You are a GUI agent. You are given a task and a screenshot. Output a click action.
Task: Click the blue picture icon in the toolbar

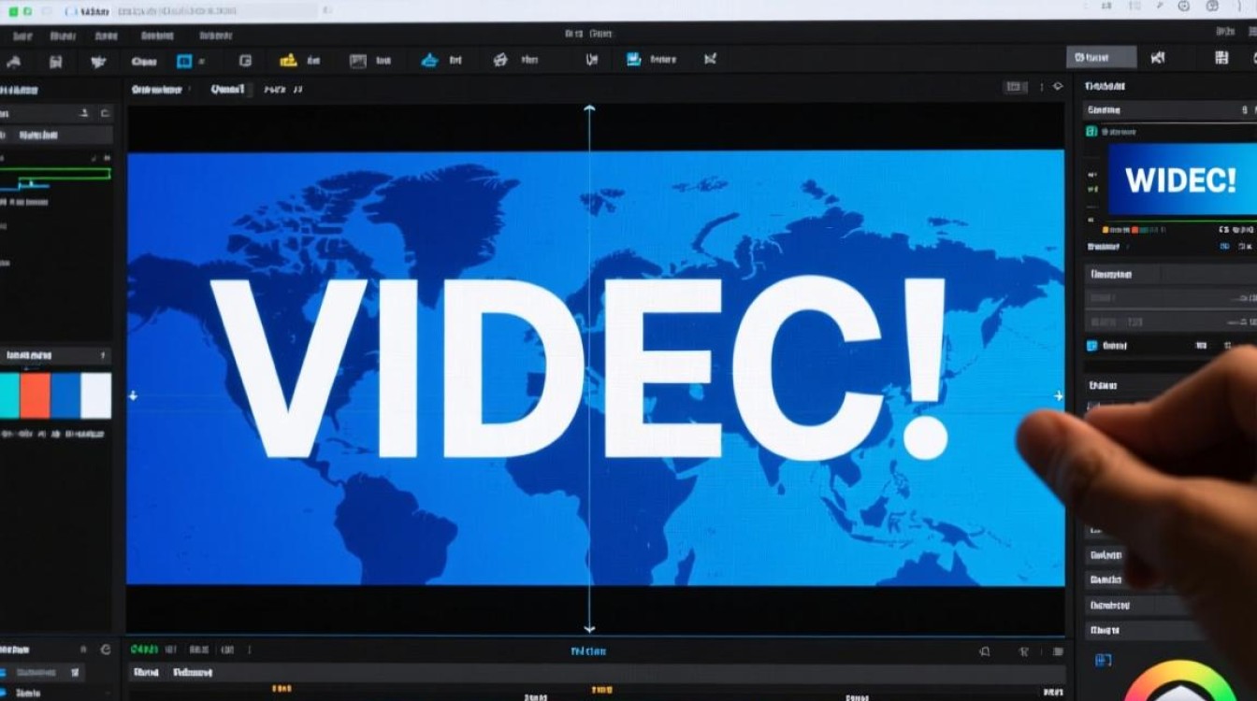pos(633,60)
